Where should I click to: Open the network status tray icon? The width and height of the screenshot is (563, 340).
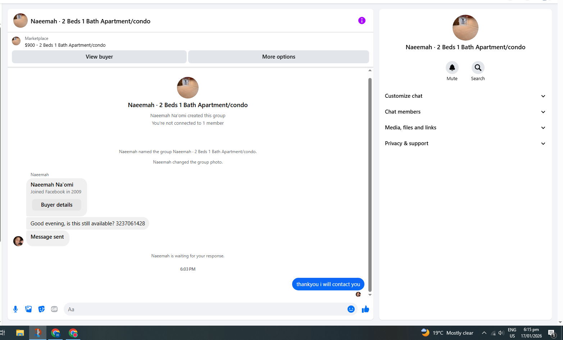493,333
